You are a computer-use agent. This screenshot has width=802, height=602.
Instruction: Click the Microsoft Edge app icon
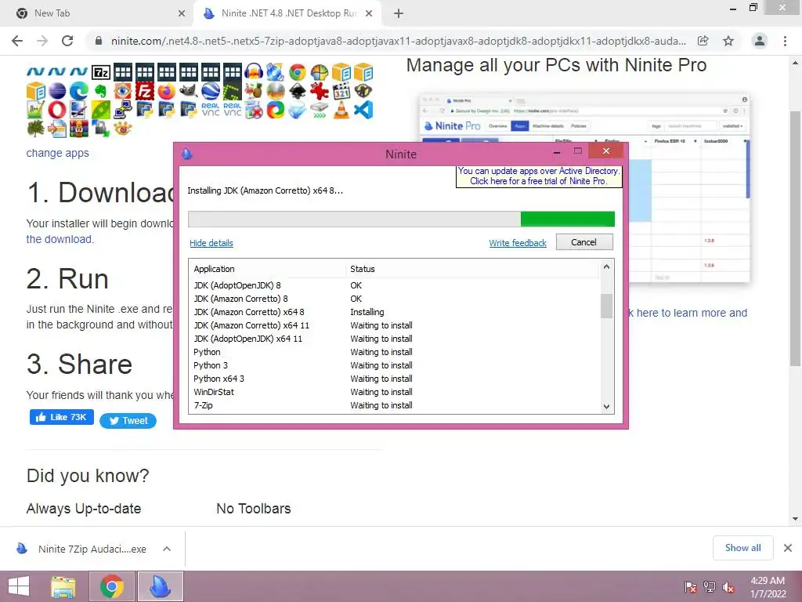[79, 91]
